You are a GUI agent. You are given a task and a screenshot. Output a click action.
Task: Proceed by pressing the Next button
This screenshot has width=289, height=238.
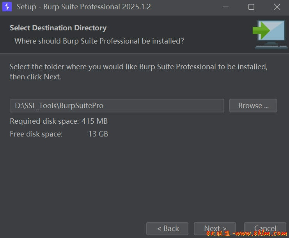point(216,228)
